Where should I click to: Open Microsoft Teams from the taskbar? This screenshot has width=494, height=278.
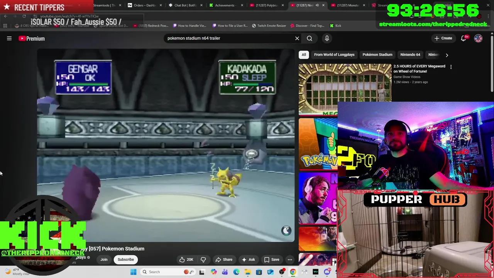pyautogui.click(x=225, y=272)
